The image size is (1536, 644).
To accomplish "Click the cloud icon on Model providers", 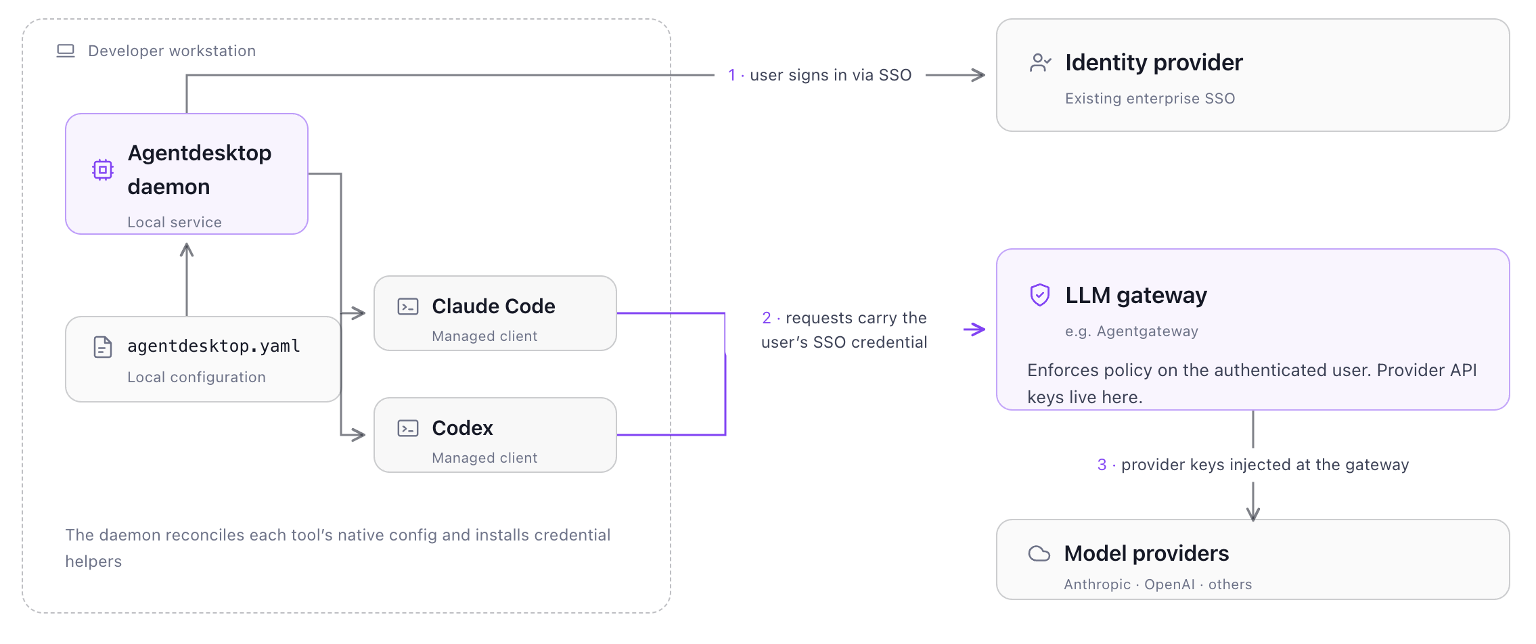I will coord(1039,554).
